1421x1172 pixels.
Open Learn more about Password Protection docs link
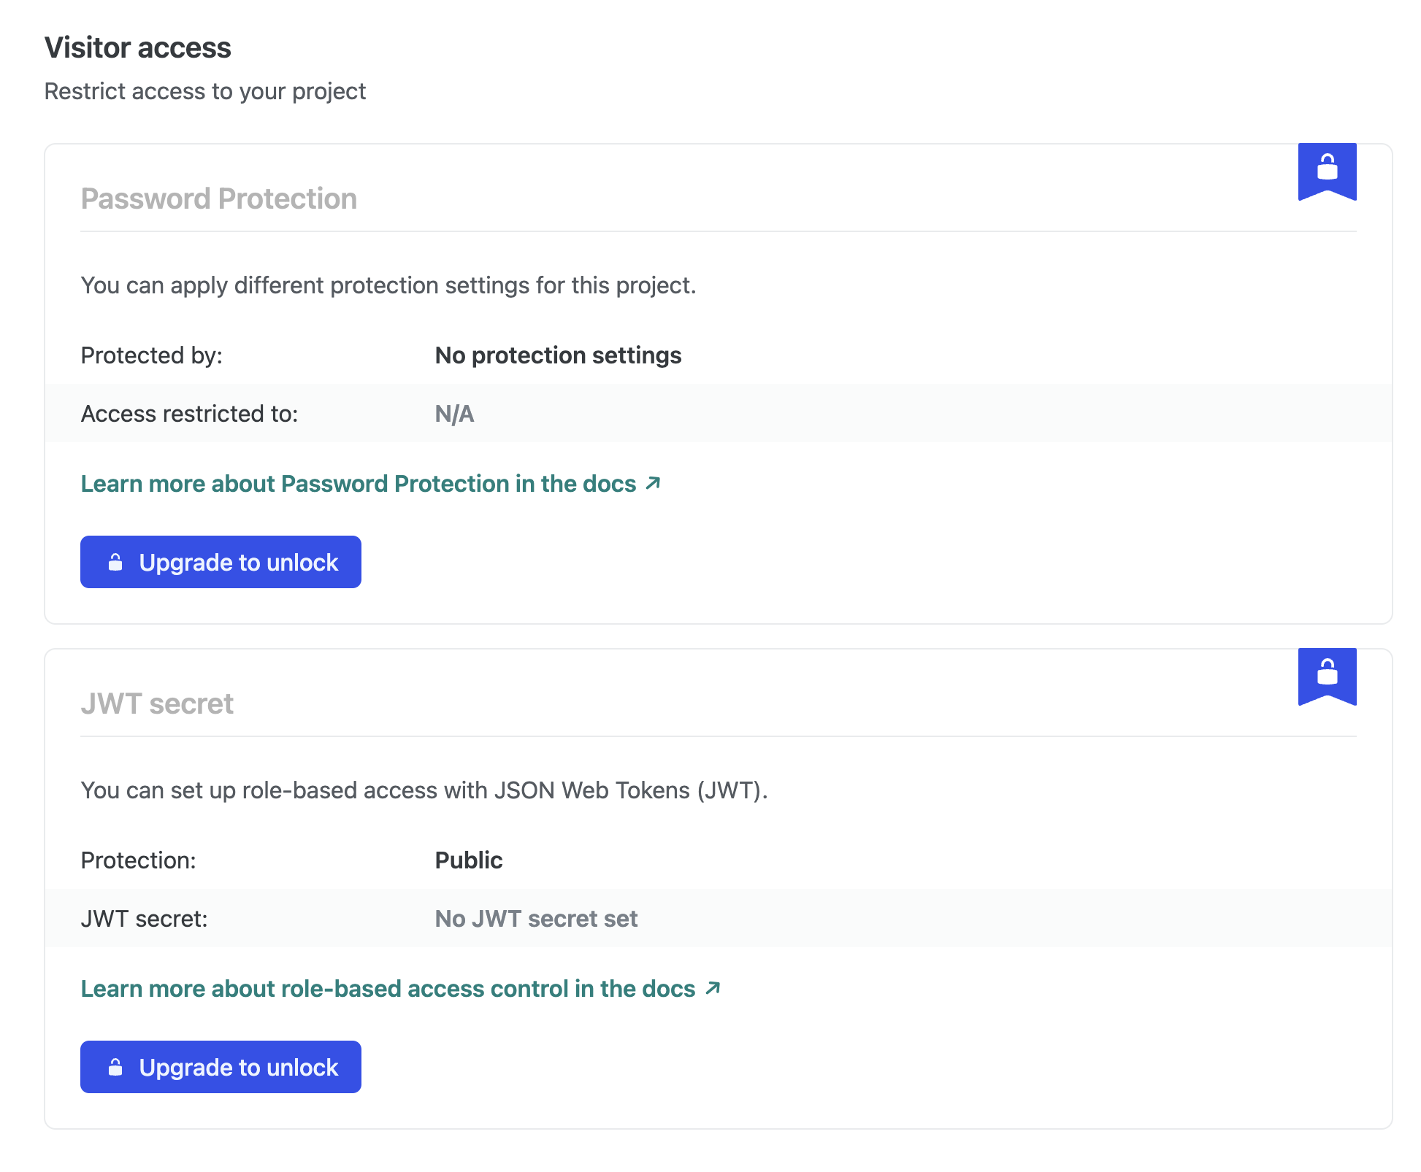click(x=358, y=484)
